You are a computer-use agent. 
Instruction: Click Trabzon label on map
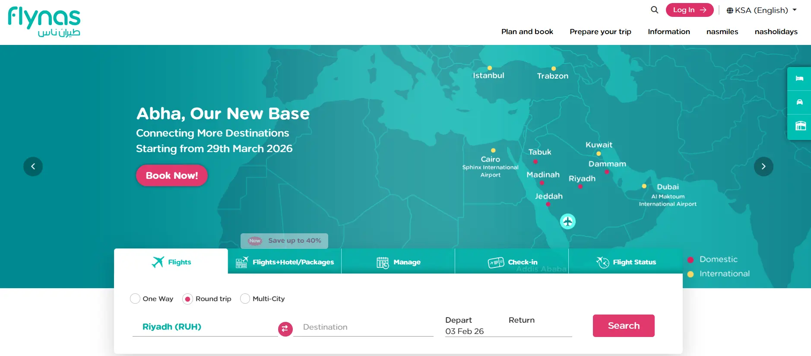coord(552,76)
